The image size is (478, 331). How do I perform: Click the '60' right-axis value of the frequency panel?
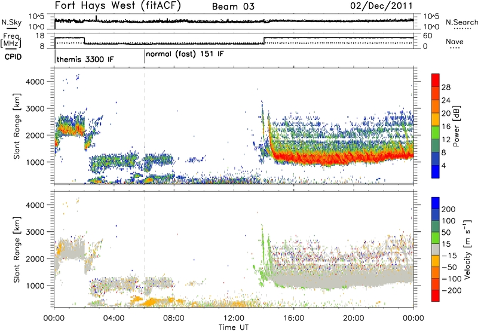427,36
